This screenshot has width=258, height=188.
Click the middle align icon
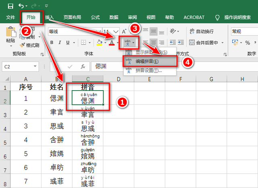(154, 31)
